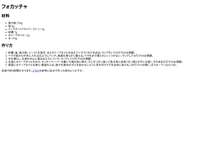Select the インスタントドライイースト 2〜3g item
Viewport: 218px width, 163px height.
click(26, 29)
